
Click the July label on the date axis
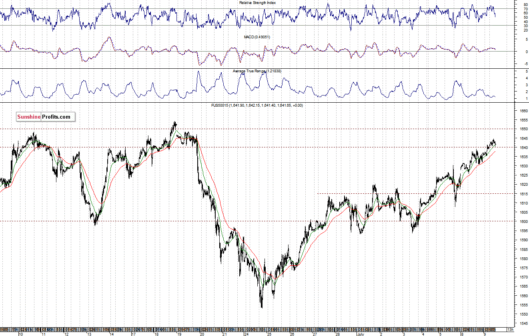click(361, 334)
